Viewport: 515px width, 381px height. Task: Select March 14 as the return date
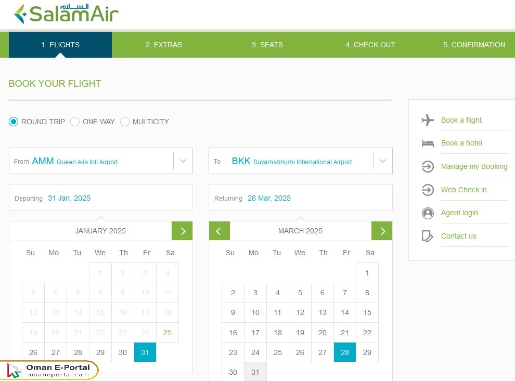[344, 312]
